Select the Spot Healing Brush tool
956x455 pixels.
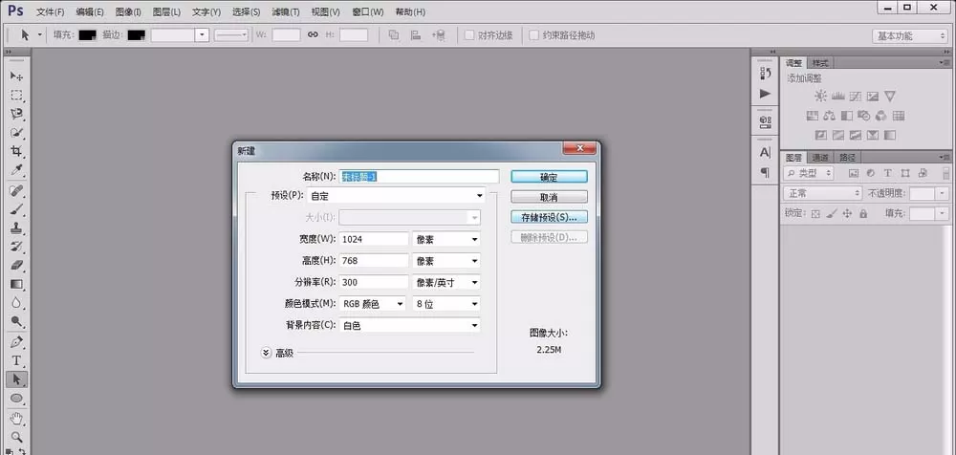click(x=16, y=191)
